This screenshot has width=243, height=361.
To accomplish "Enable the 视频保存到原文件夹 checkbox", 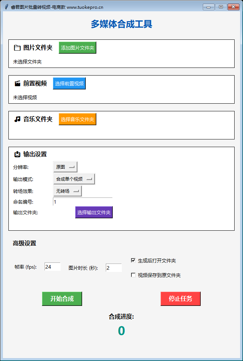I will (x=133, y=275).
